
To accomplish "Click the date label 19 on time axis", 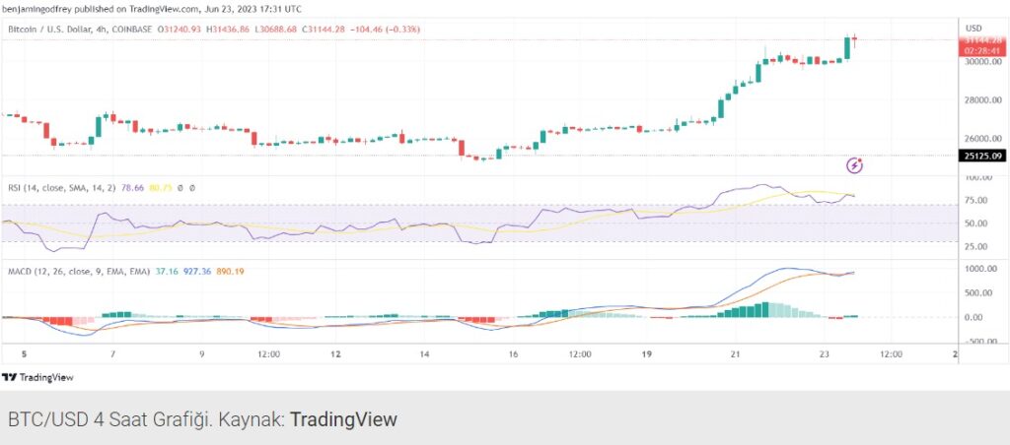I will pos(647,353).
